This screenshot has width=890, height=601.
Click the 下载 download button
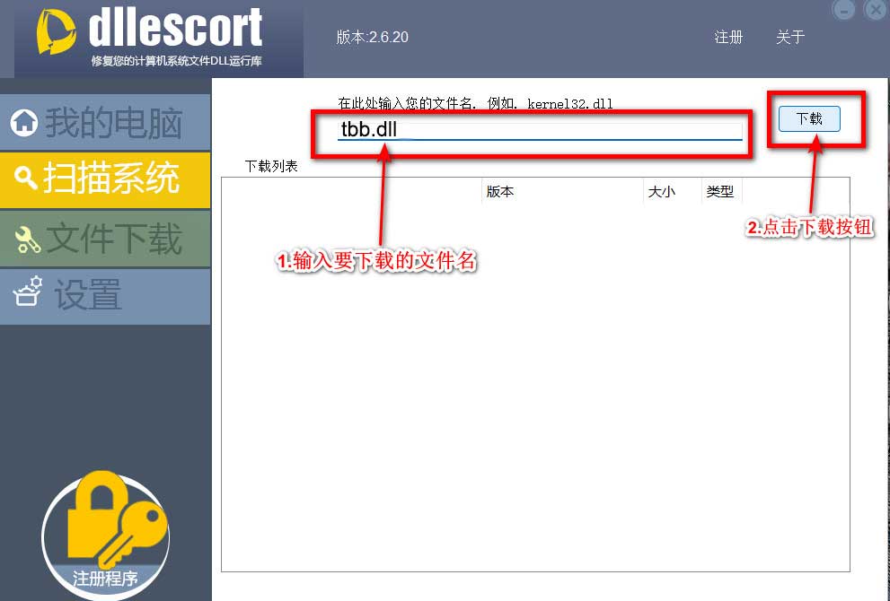click(x=807, y=118)
